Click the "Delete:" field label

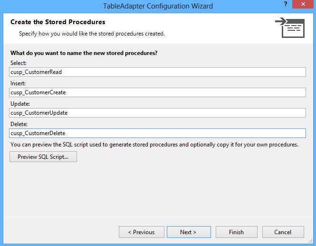19,124
